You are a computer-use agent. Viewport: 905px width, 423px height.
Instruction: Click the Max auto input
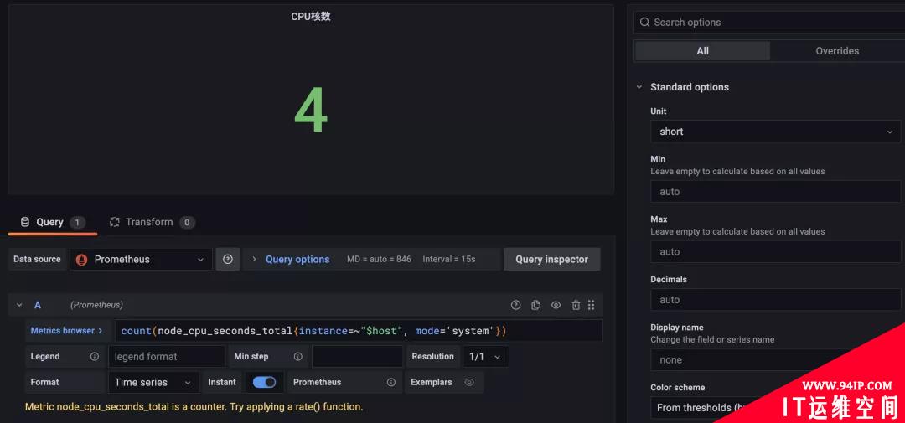pyautogui.click(x=775, y=251)
